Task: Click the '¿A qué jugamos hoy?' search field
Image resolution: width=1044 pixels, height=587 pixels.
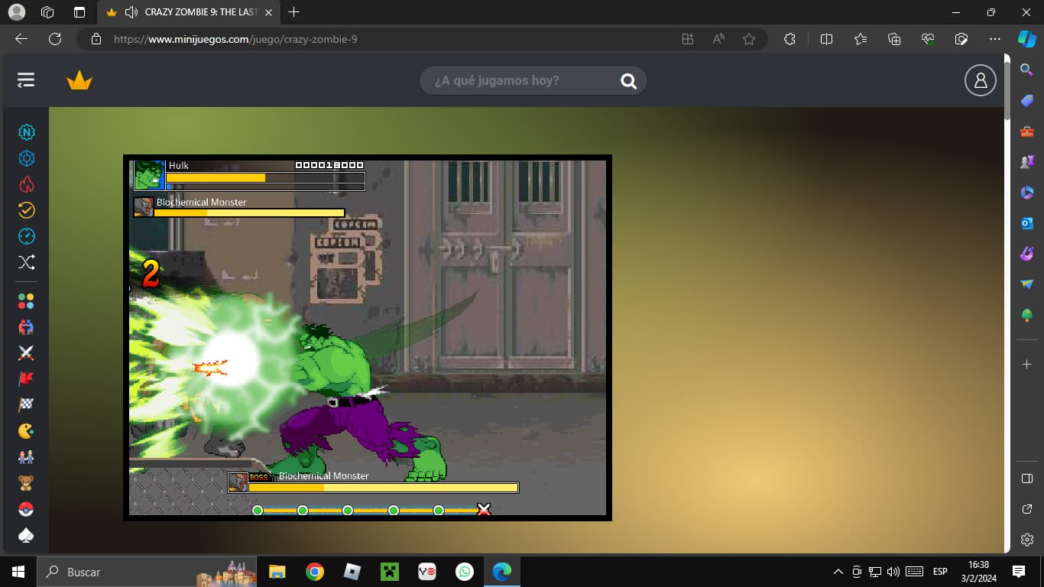Action: [x=520, y=81]
